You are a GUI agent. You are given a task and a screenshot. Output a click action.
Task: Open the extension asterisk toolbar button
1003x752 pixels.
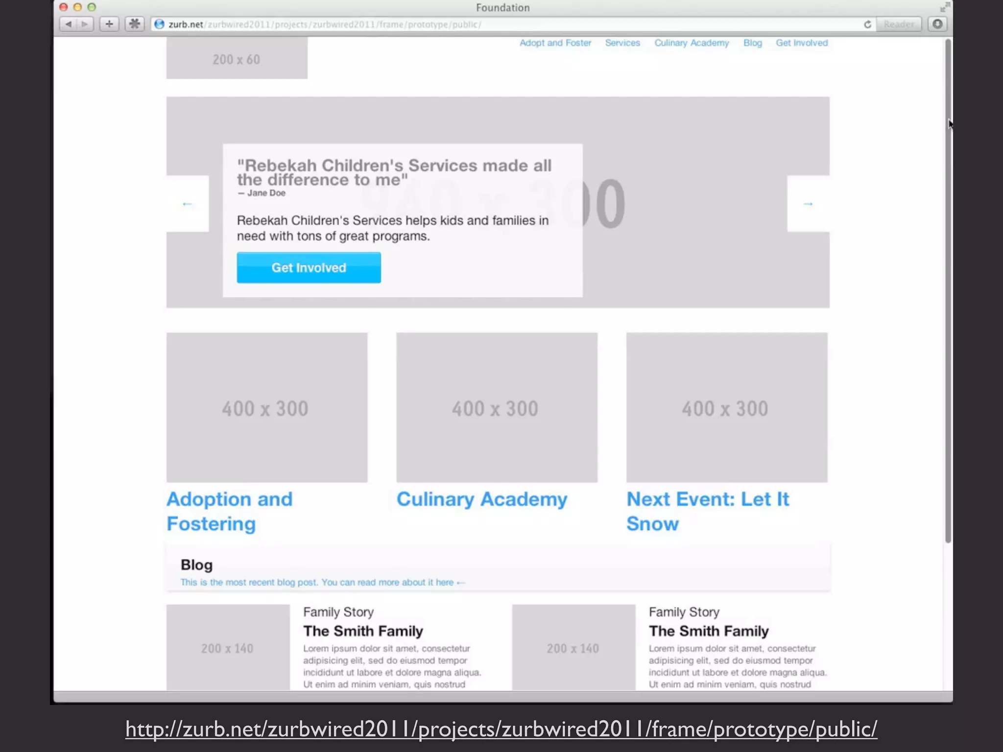134,24
